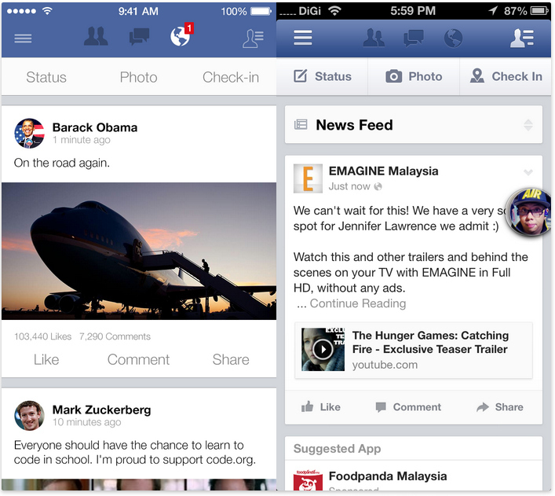This screenshot has width=555, height=496.
Task: Open messages icon in right app header
Action: 414,38
